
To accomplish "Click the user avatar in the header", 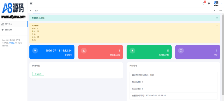I will (216, 3).
